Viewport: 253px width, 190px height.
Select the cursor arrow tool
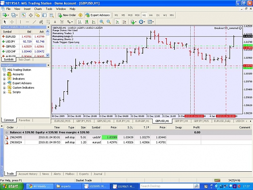(5, 21)
